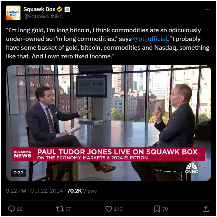Viewport: 217px width, 217px height.
Task: Open the @SquawkCNBC handle link
Action: click(x=43, y=17)
